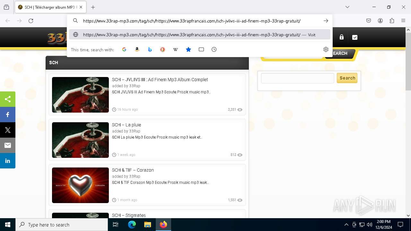The height and width of the screenshot is (231, 411).
Task: Click the yellow Search button in sidebar
Action: (x=347, y=78)
